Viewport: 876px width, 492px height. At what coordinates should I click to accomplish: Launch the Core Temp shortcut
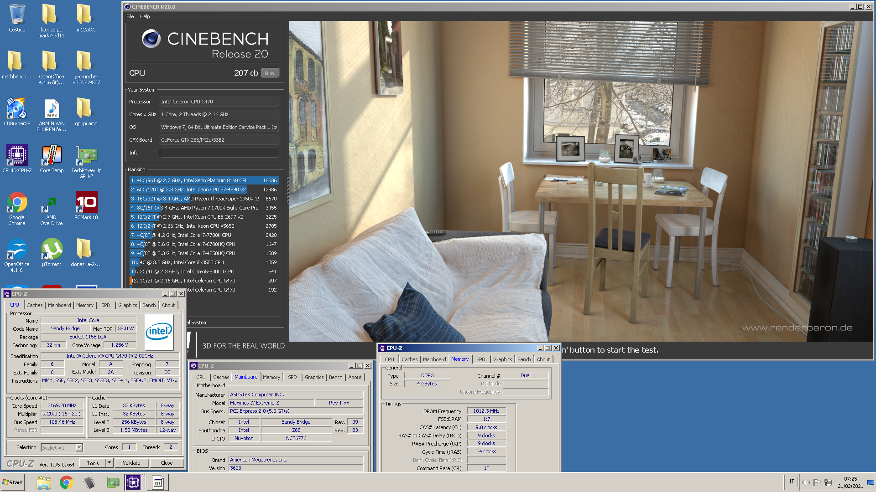(x=51, y=159)
